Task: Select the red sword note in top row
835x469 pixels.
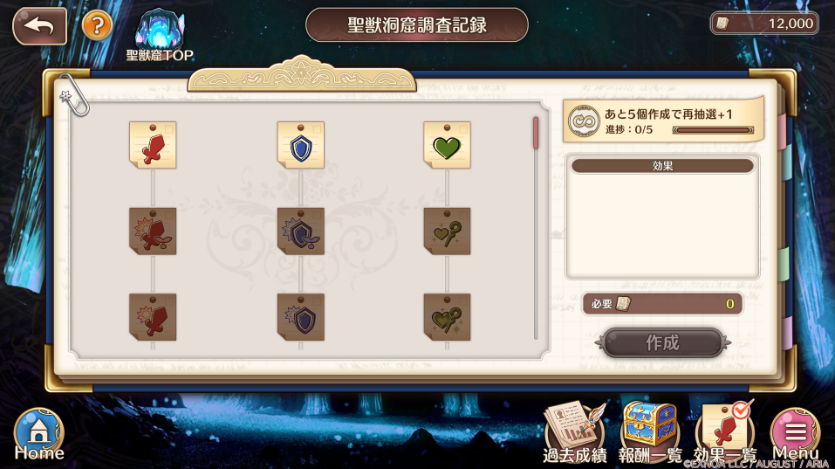Action: [153, 145]
